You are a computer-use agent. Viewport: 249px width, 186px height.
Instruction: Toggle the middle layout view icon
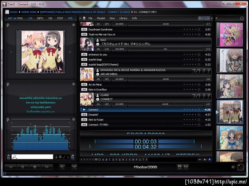[x=204, y=18]
